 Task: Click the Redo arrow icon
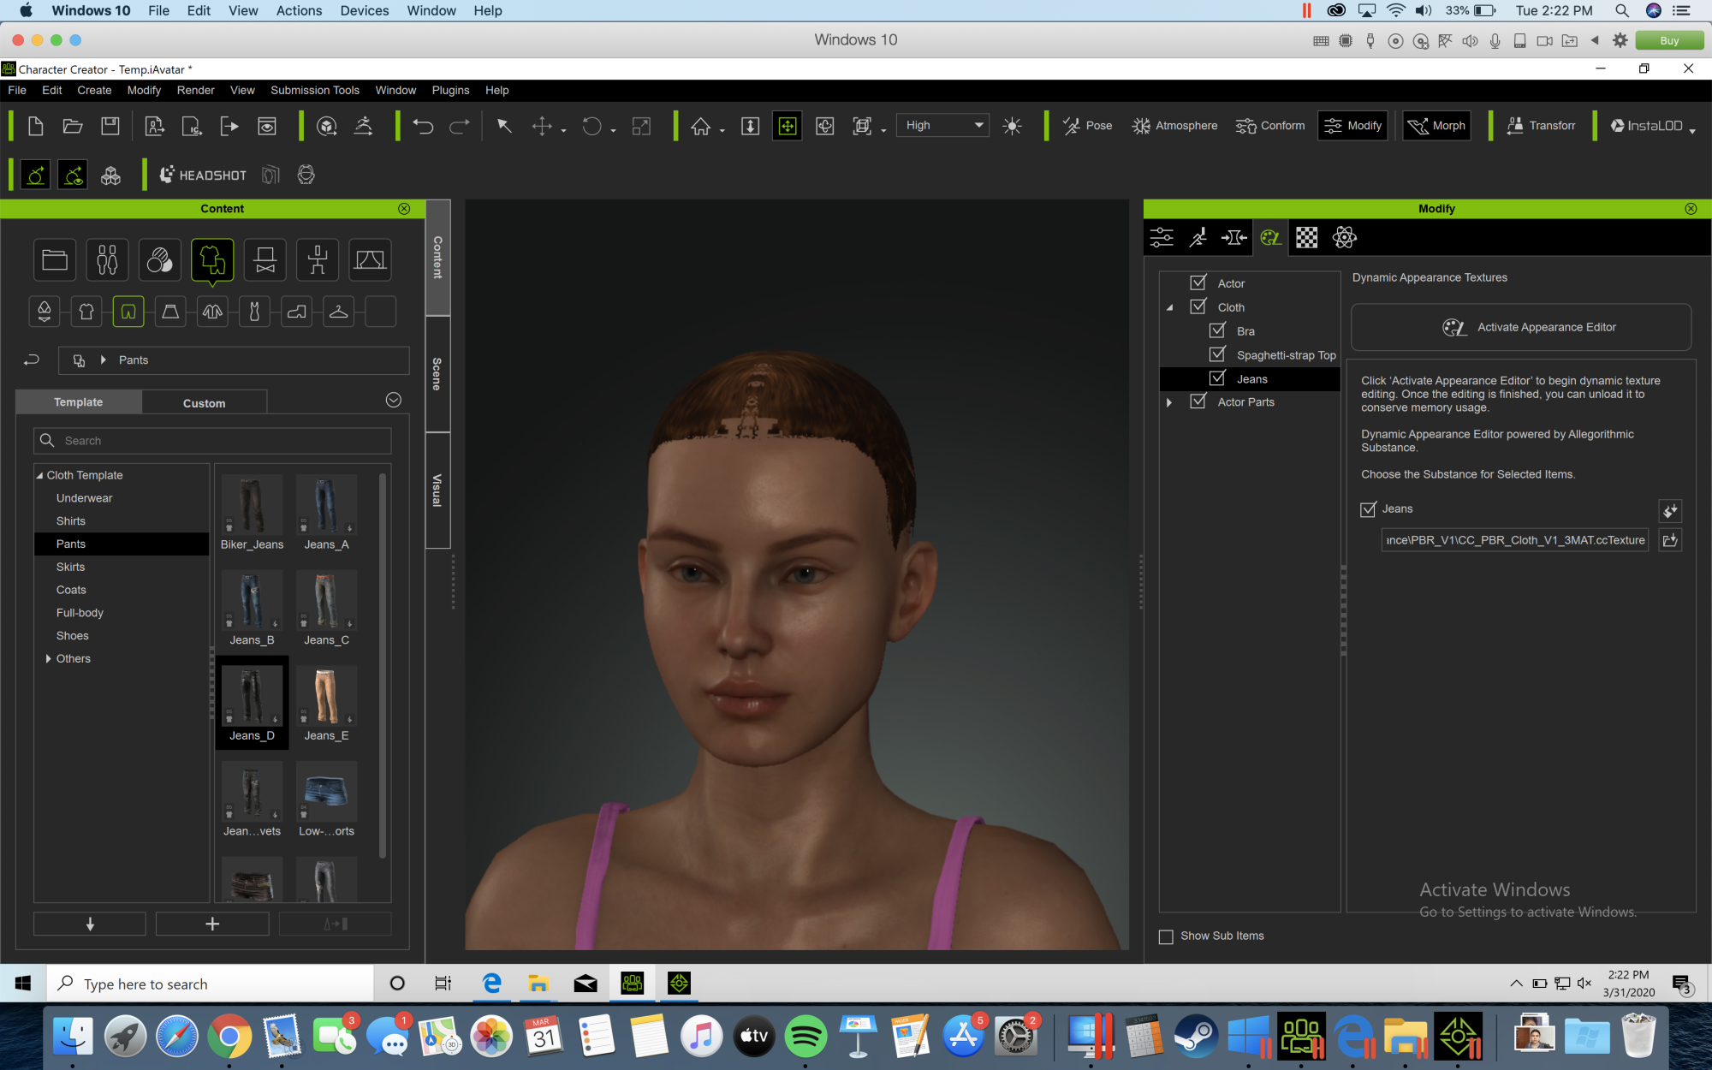click(x=460, y=126)
